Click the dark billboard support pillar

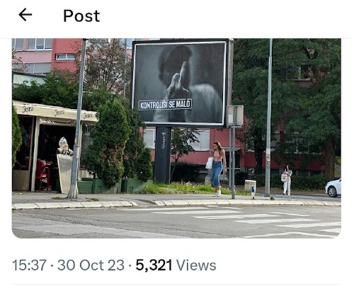point(163,155)
